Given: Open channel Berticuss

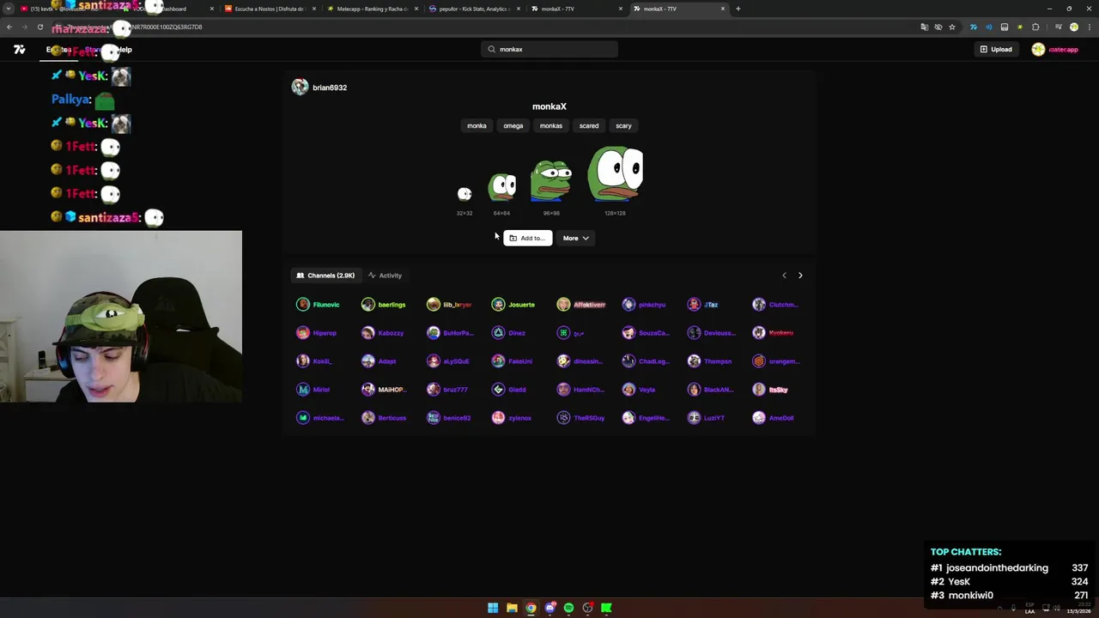Looking at the screenshot, I should pos(384,418).
